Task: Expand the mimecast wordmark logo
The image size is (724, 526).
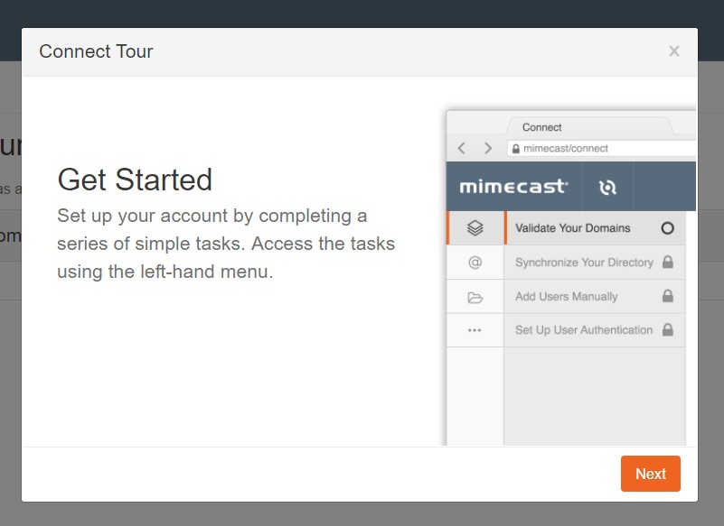Action: pos(512,186)
